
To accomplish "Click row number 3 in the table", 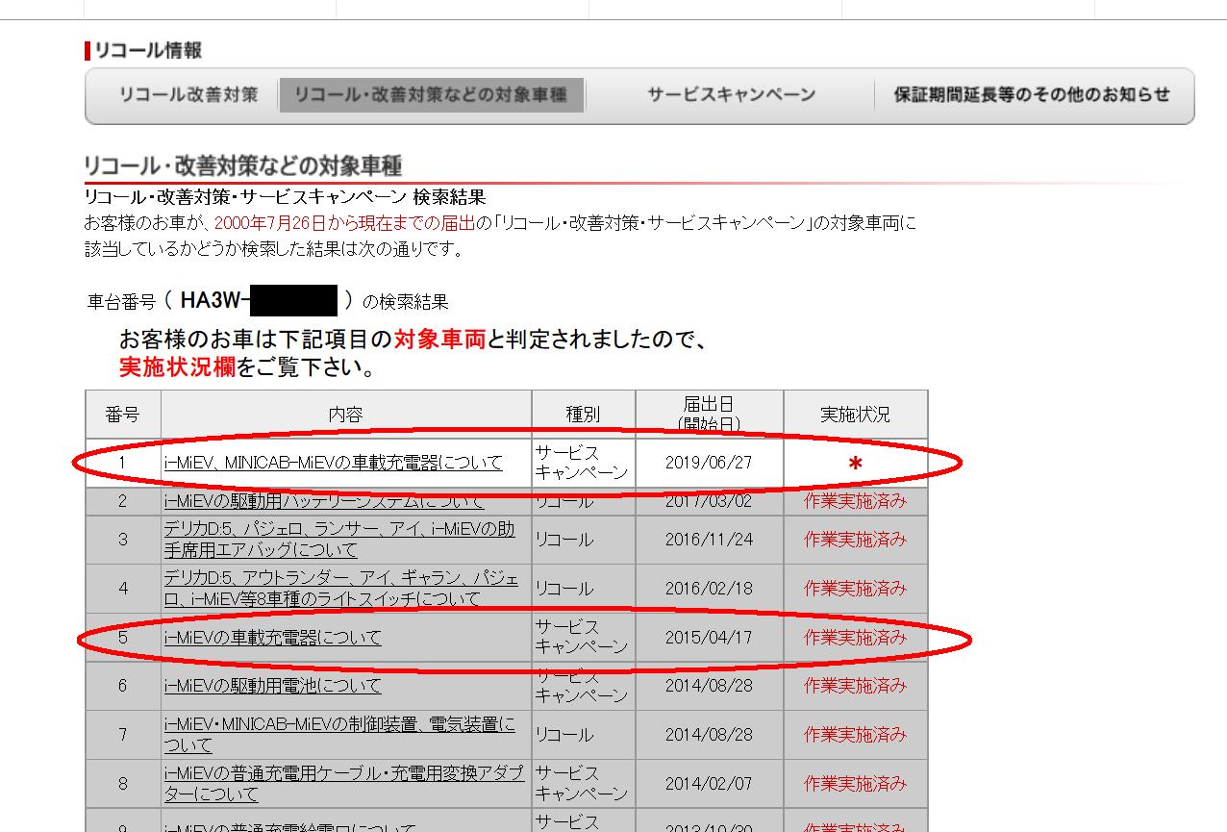I will [x=122, y=540].
